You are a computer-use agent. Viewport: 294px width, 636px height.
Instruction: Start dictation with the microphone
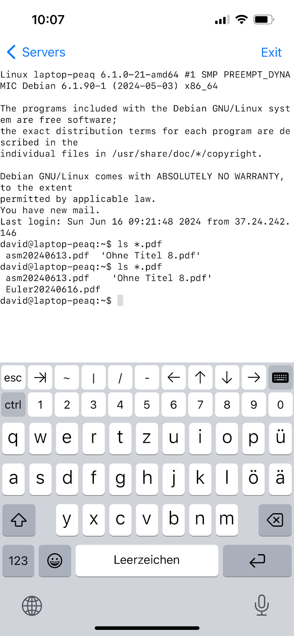tap(261, 605)
